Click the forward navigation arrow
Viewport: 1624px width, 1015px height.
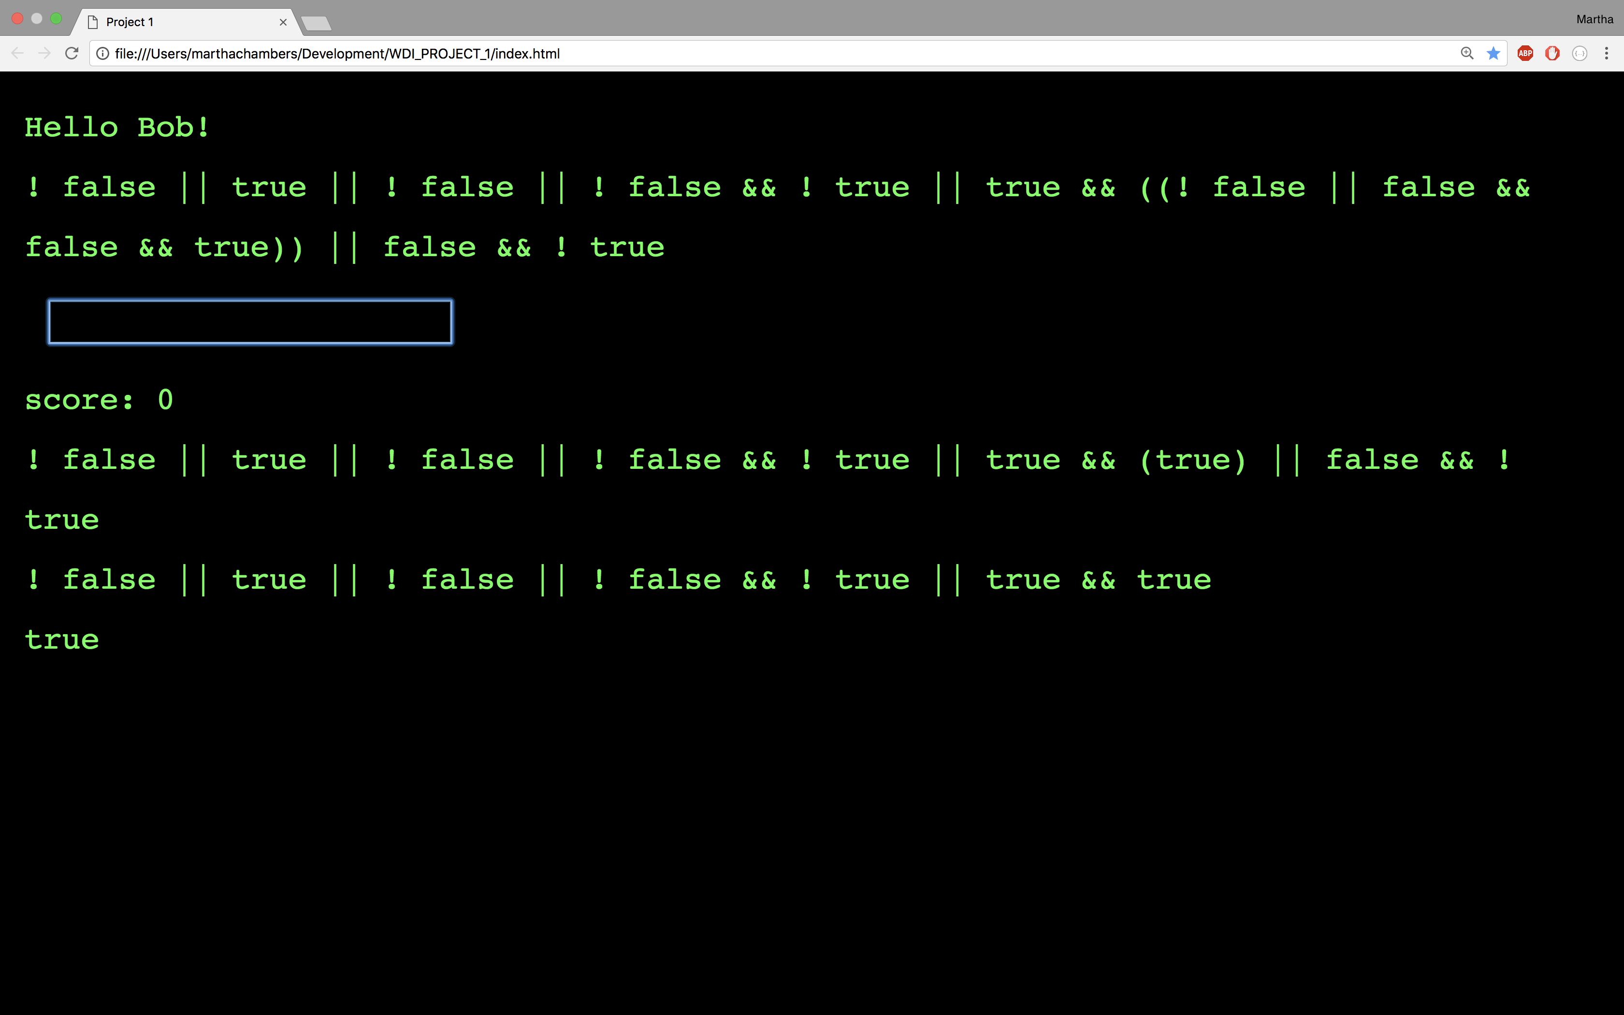44,53
